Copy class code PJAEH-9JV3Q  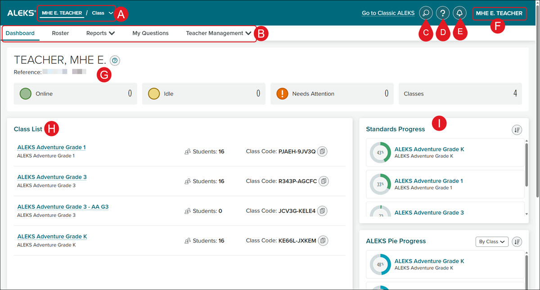click(x=322, y=152)
